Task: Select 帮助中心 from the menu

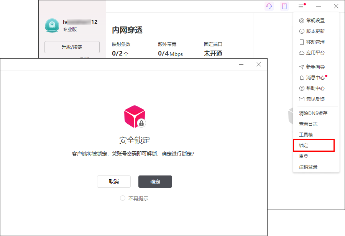Action: click(316, 88)
